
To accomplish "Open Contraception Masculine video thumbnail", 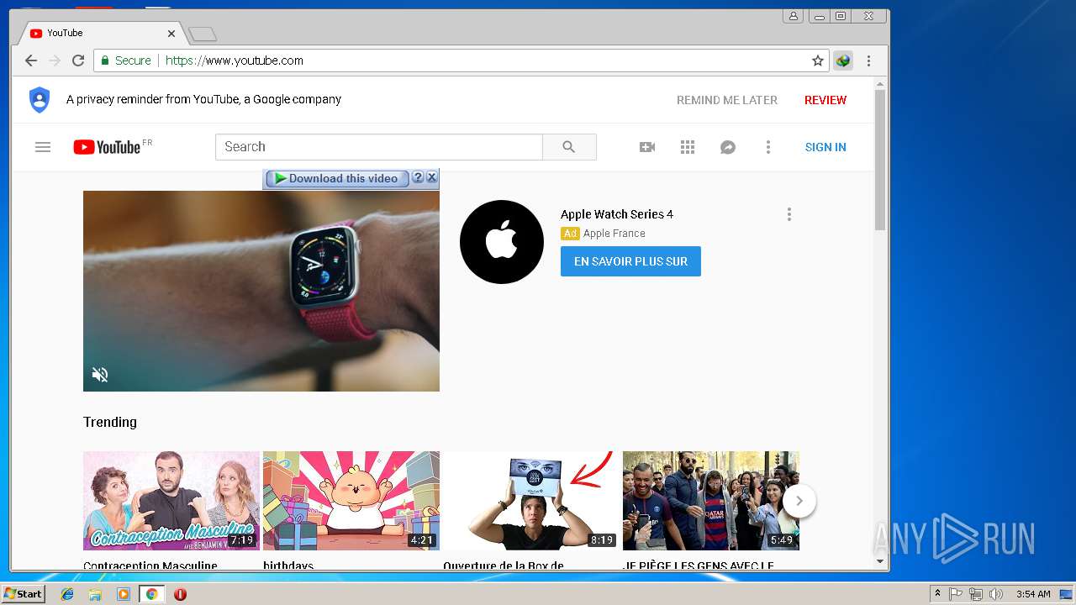I will [x=171, y=501].
